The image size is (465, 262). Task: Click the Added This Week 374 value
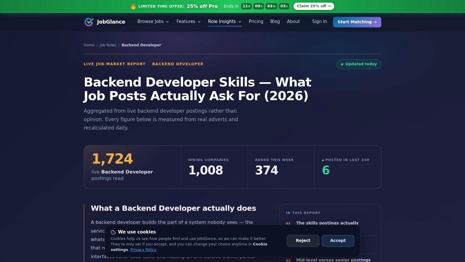click(x=267, y=170)
